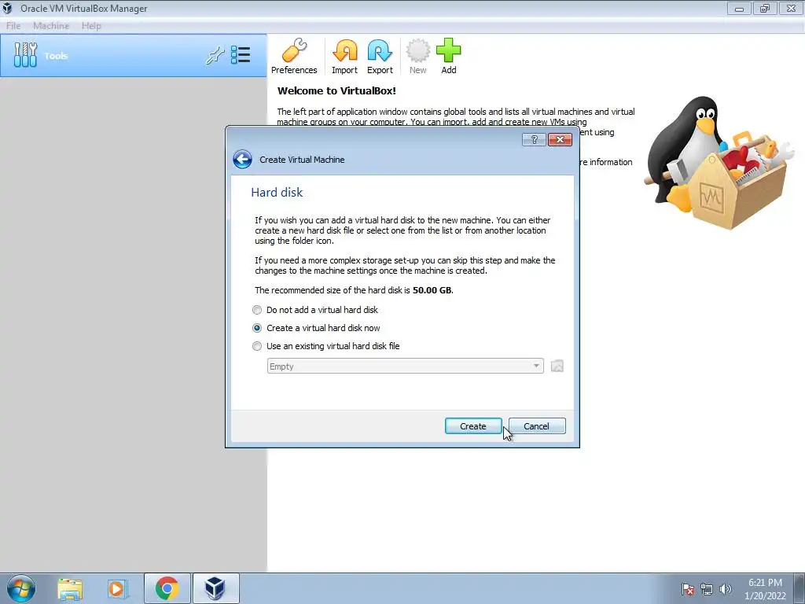
Task: Open the Preferences tool
Action: coord(294,57)
